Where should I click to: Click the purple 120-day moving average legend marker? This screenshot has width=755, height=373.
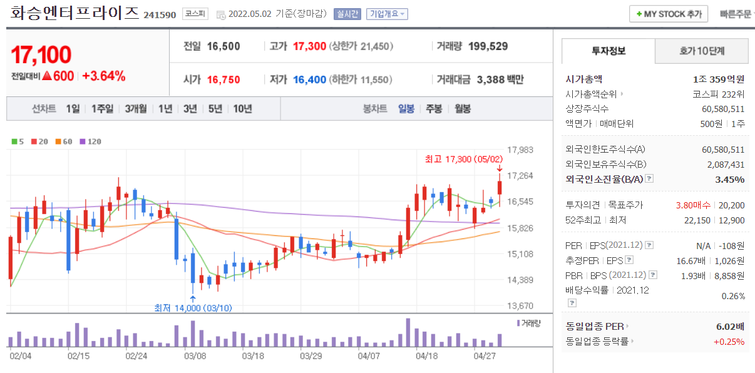(x=81, y=141)
